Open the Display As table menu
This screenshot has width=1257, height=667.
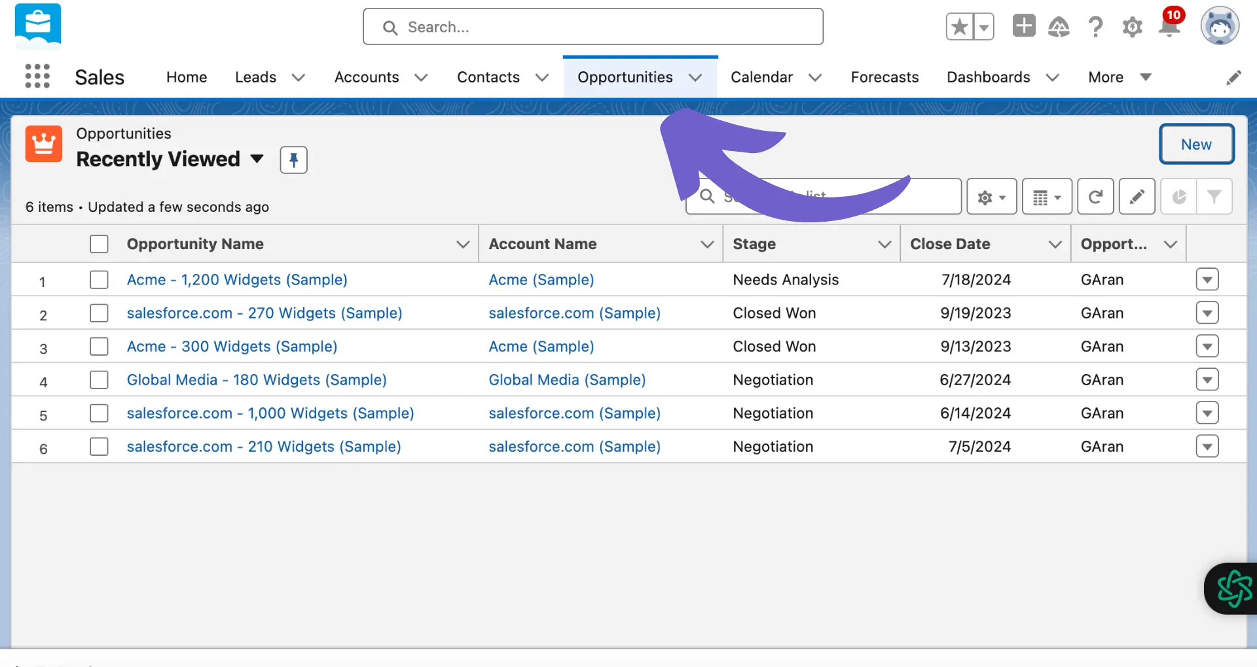(1047, 196)
